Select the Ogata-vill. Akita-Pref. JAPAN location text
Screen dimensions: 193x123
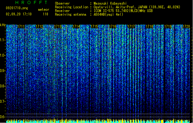coord(137,7)
